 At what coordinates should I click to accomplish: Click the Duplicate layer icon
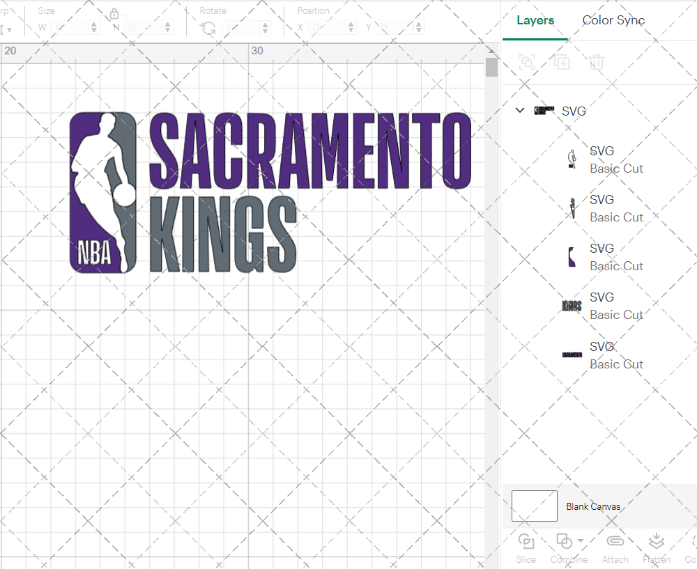562,62
